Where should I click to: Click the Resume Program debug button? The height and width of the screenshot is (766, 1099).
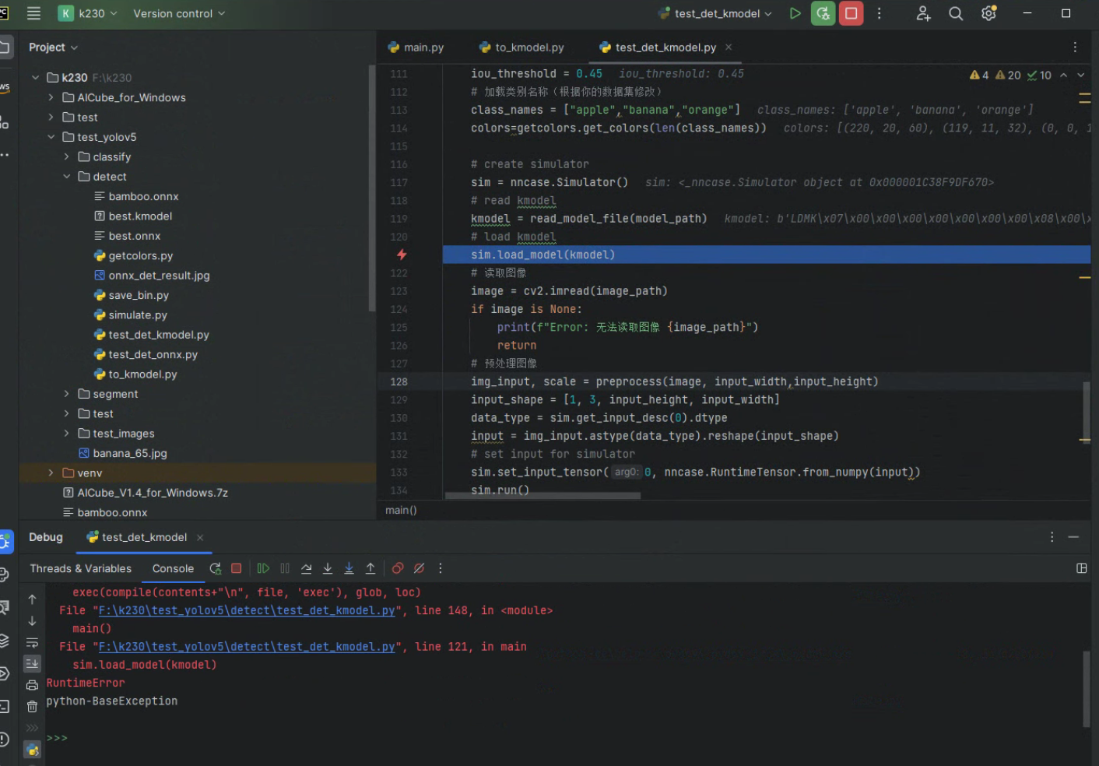(263, 568)
